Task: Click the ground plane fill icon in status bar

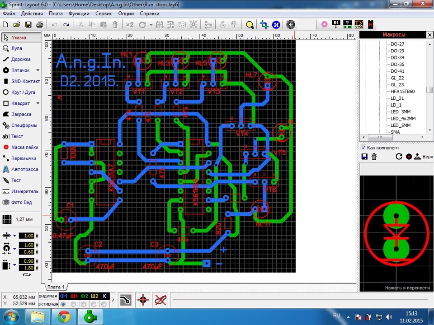Action: pos(125,300)
